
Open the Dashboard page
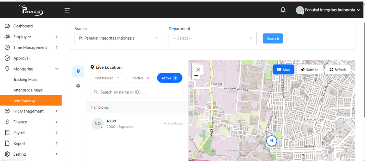click(23, 26)
